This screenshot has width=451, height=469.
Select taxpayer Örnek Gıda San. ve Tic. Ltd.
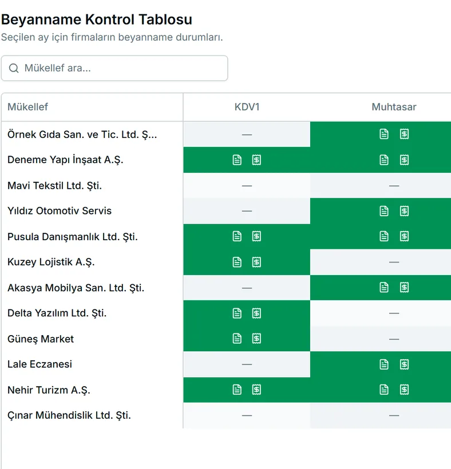pyautogui.click(x=82, y=134)
